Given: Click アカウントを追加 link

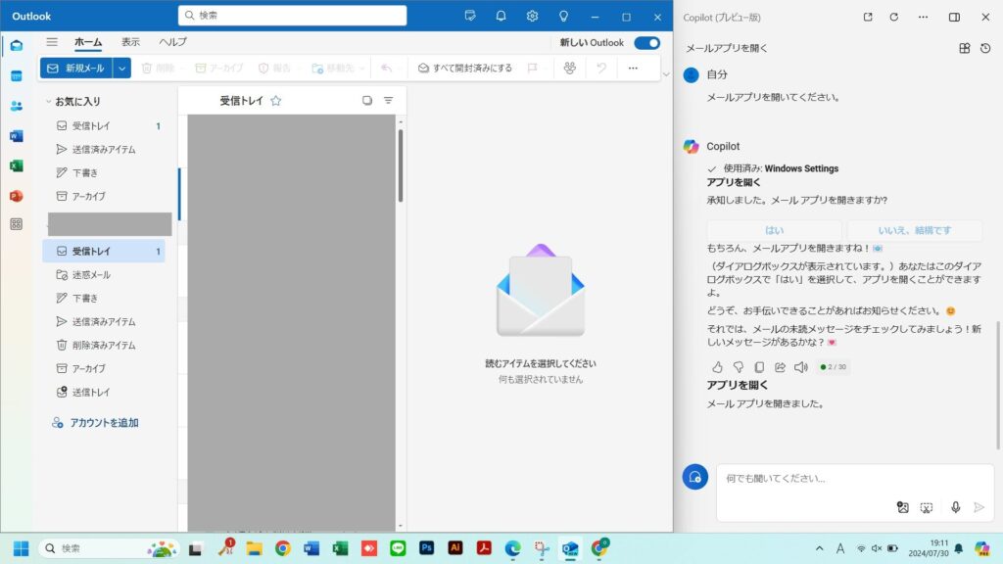Looking at the screenshot, I should pos(103,423).
